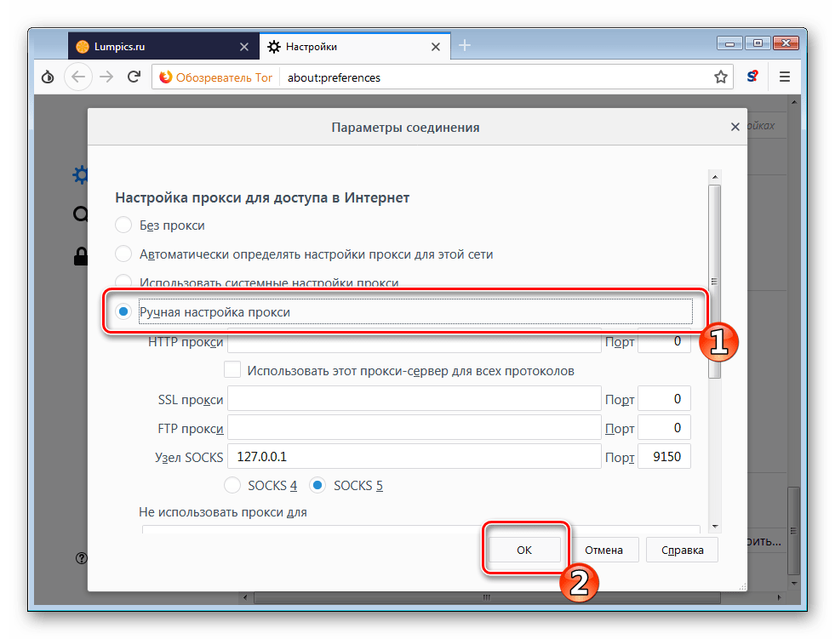
Task: Bookmark this page with the star icon
Action: (x=720, y=77)
